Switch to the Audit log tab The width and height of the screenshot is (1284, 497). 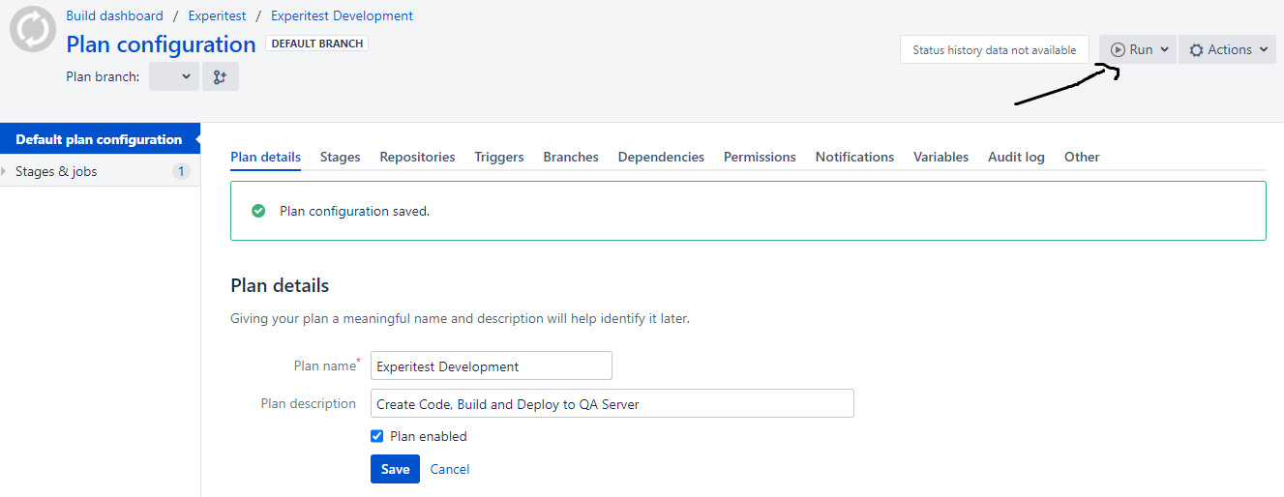pyautogui.click(x=1016, y=157)
